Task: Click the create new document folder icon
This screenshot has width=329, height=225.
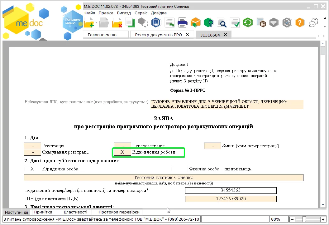Action: coord(89,22)
